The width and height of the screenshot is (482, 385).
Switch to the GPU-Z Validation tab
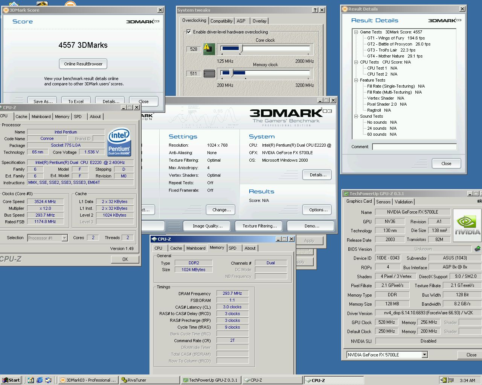[x=404, y=202]
